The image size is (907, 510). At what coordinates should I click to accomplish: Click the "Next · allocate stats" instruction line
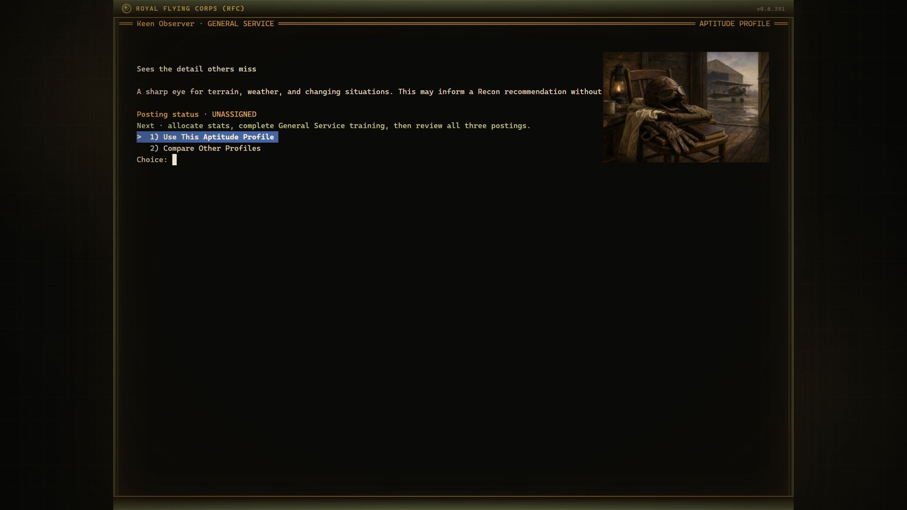[x=334, y=126]
